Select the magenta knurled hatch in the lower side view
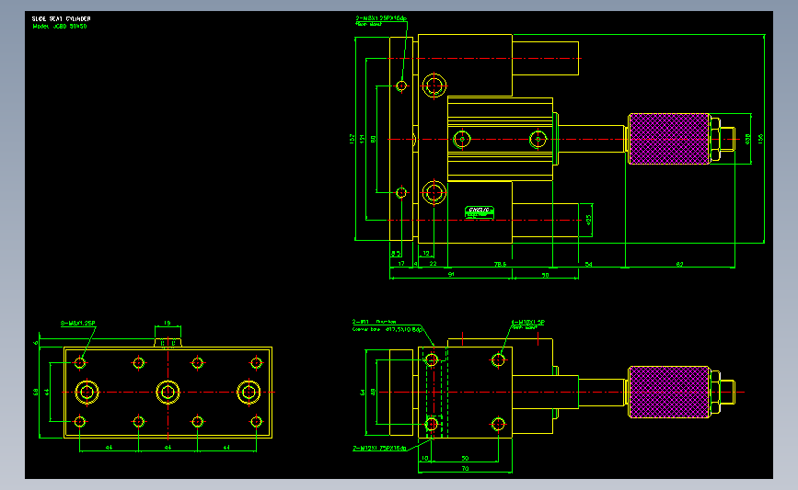Screen dimensions: 798x490 pyautogui.click(x=669, y=392)
